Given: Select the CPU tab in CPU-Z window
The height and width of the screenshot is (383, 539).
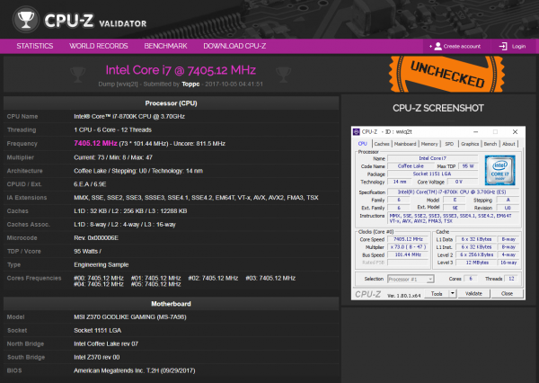Looking at the screenshot, I should pos(362,144).
